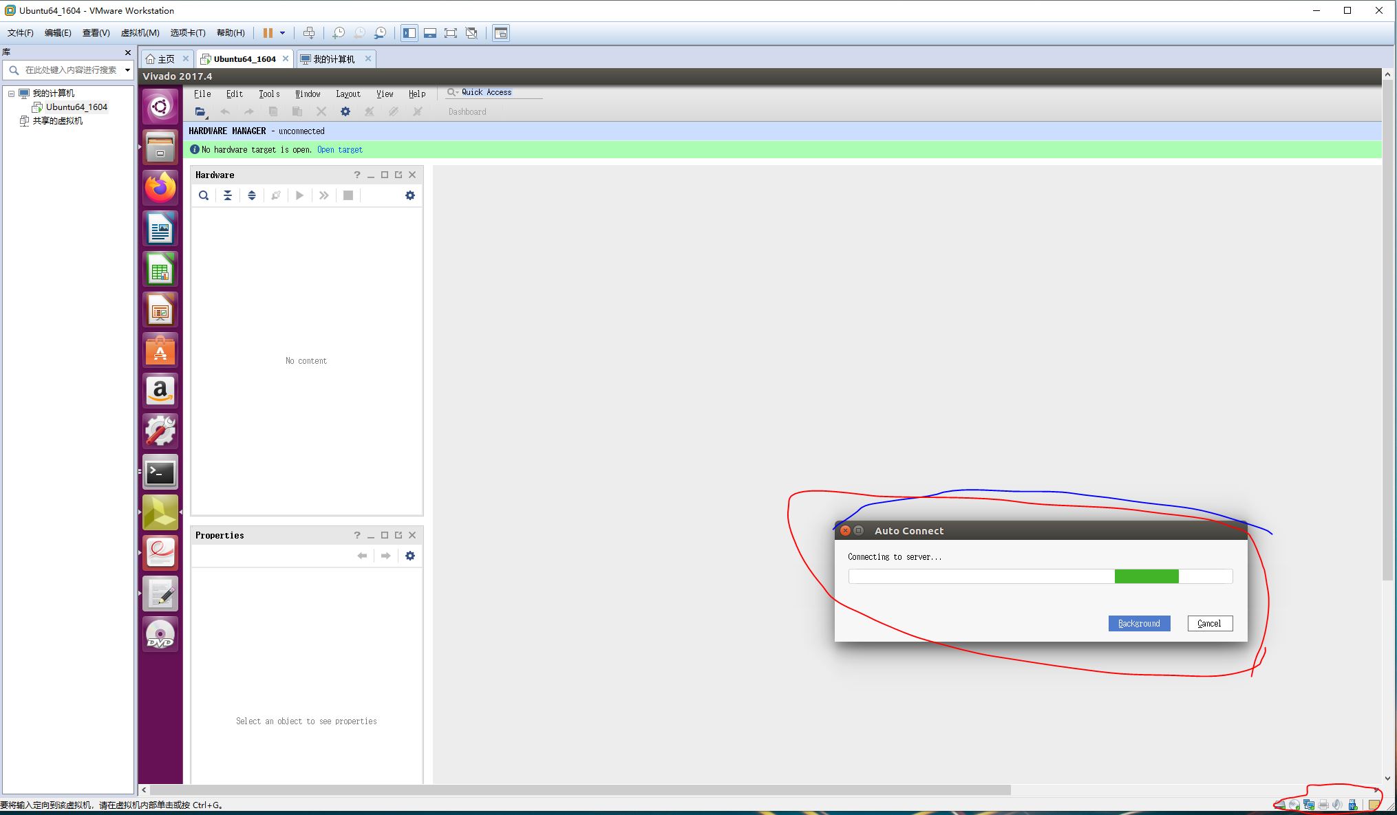Open Vivado File menu

pos(202,94)
